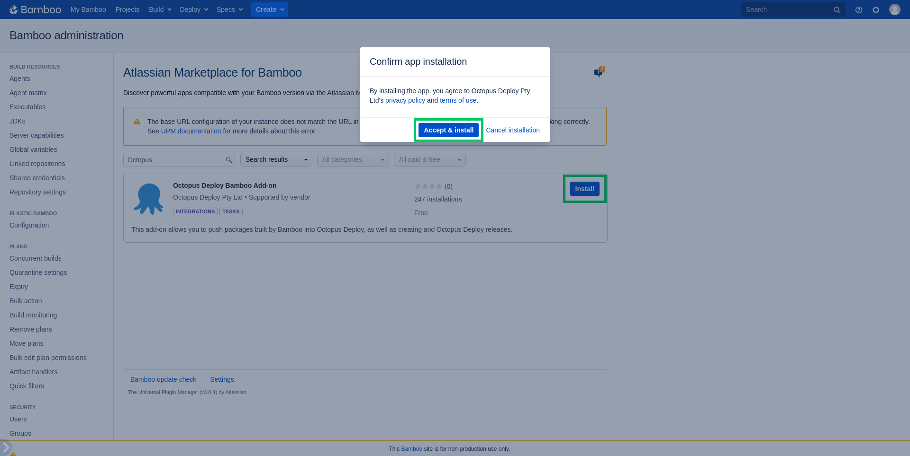910x456 pixels.
Task: Open Elastic Bamboo Configuration link
Action: click(x=29, y=225)
